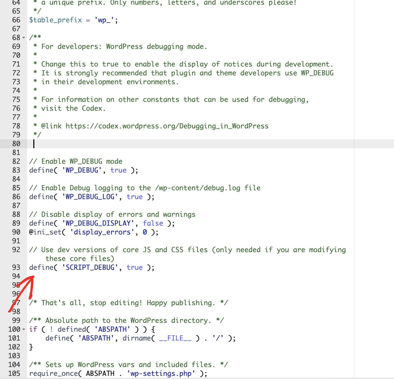Click the 'WP_DEBUG_LOG' string on line 86
This screenshot has height=379, width=394.
[90, 197]
